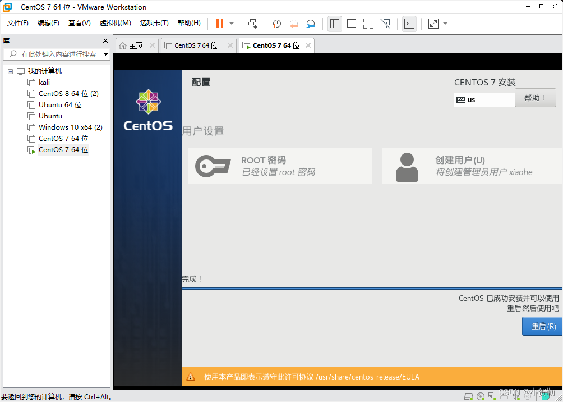This screenshot has height=402, width=563.
Task: Open the 虚拟机(M) menu
Action: (x=116, y=24)
